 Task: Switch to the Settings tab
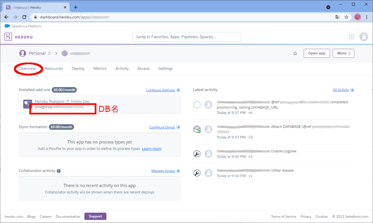point(165,68)
